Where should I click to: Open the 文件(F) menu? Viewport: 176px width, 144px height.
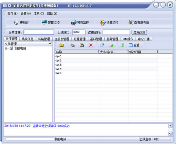coord(12,14)
